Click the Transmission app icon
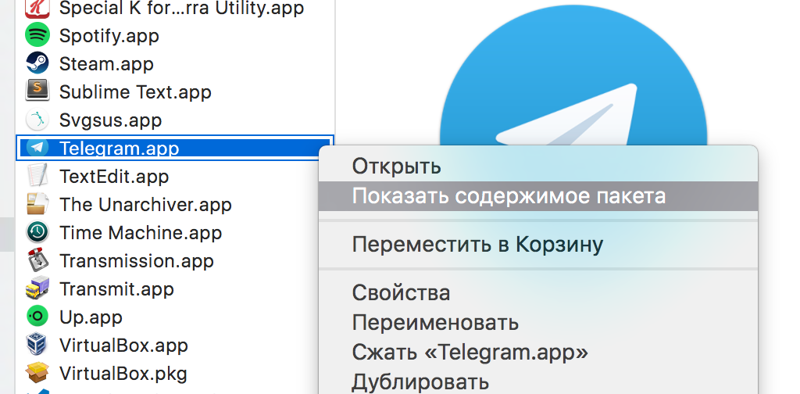 click(x=37, y=261)
